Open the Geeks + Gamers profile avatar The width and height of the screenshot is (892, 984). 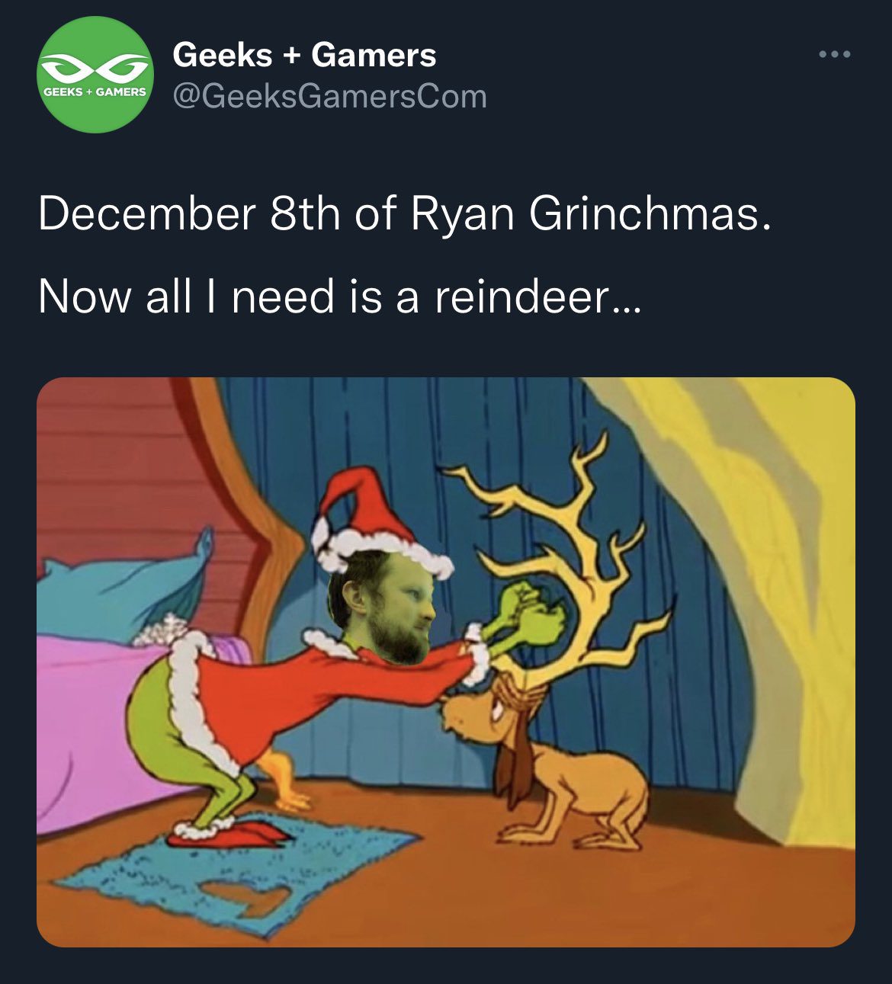[x=95, y=75]
